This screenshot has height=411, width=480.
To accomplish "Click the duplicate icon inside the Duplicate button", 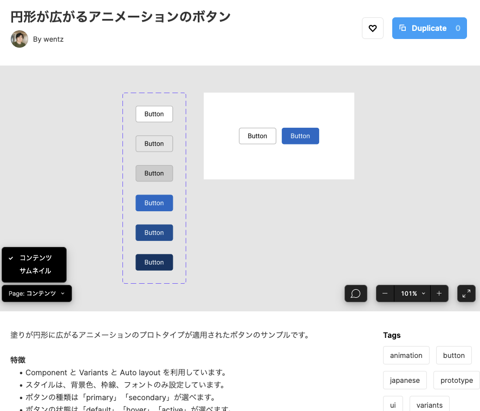I will point(402,28).
